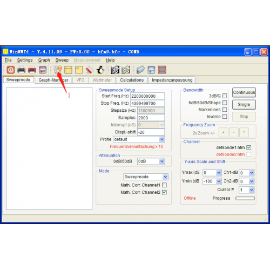Open the wrench settings toolbar icon
270x270 pixels.
(58, 70)
